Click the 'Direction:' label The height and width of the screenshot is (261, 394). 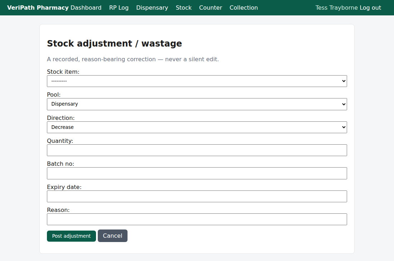click(61, 118)
